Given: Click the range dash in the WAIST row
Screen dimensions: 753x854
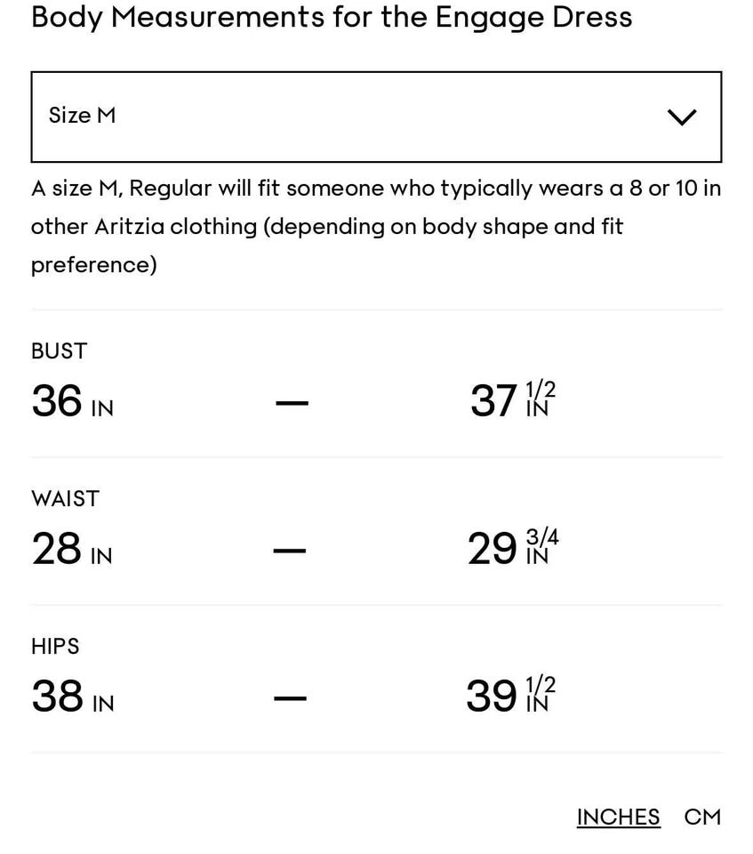Looking at the screenshot, I should click(290, 551).
